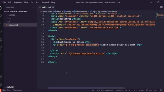Click the closing </html> tag
Screen dimensions: 164x92
[52, 62]
